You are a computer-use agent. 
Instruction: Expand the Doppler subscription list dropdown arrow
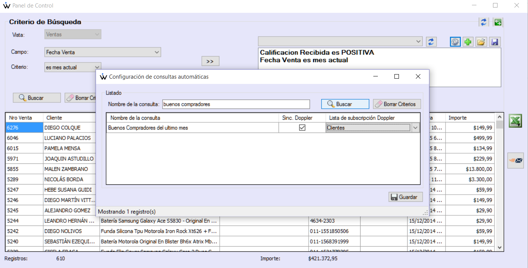tap(415, 128)
